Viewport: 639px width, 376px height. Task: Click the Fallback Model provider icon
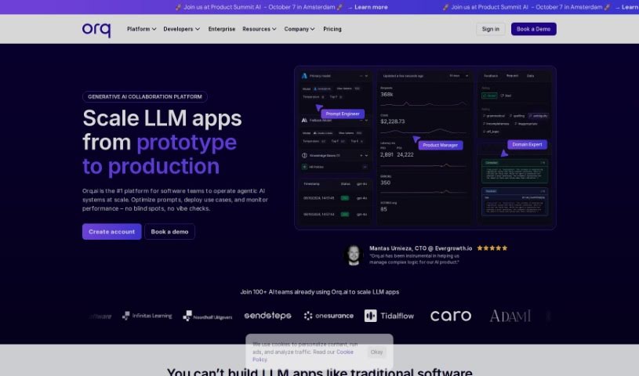pos(304,120)
